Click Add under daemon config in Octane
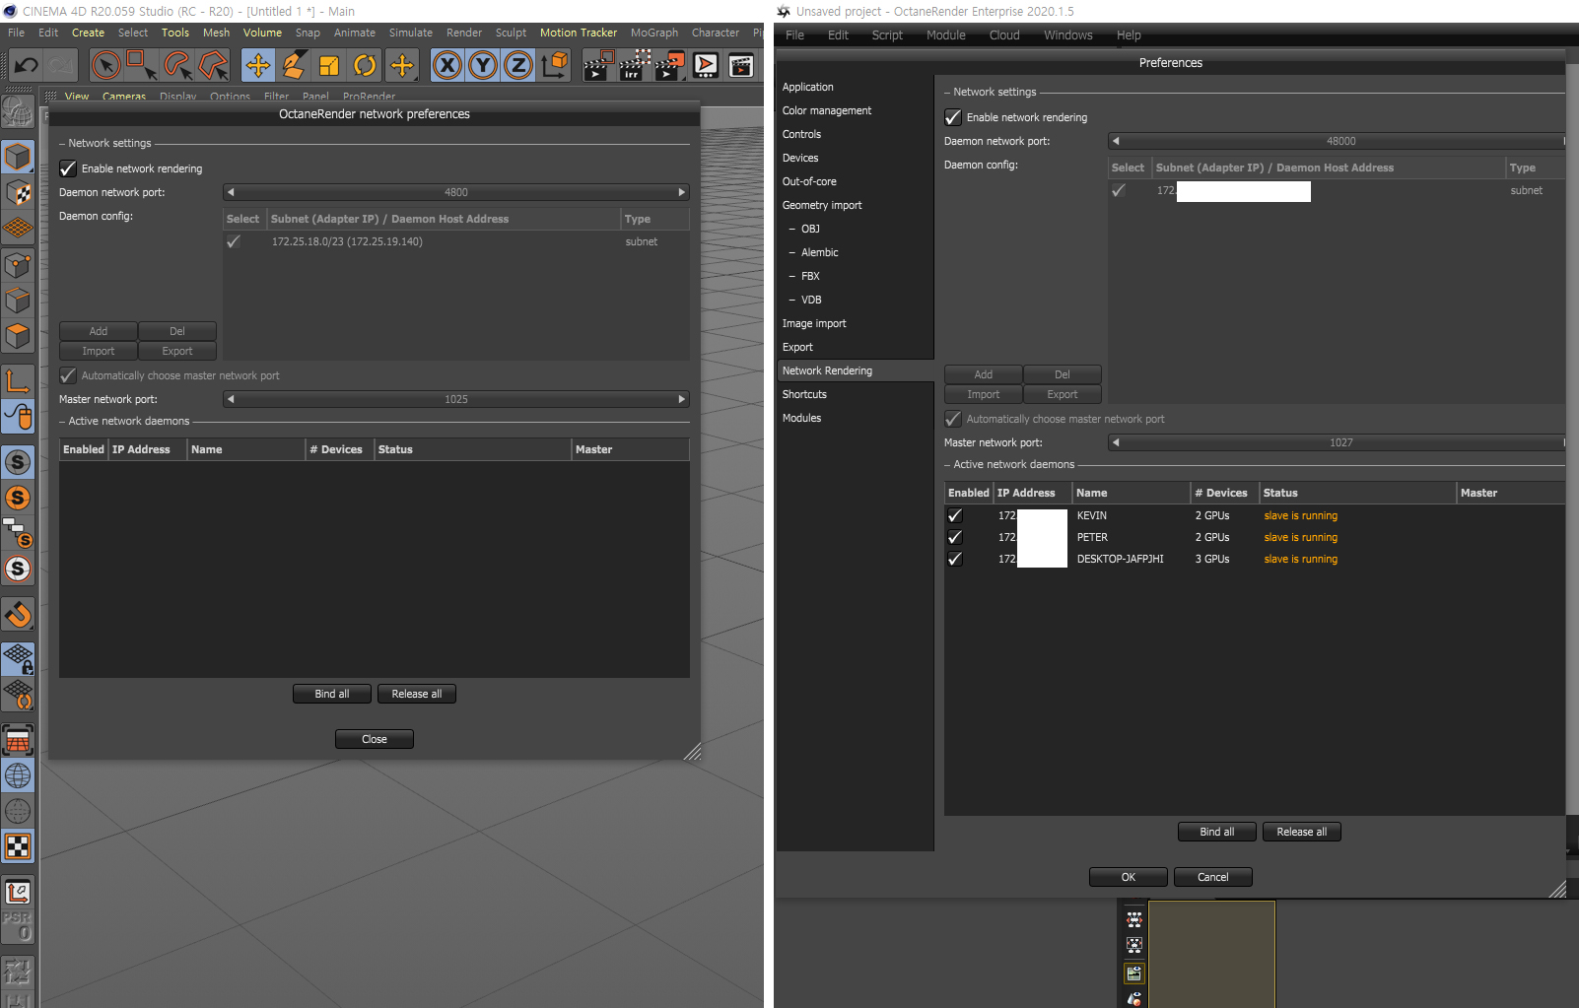Viewport: 1579px width, 1008px height. click(984, 374)
